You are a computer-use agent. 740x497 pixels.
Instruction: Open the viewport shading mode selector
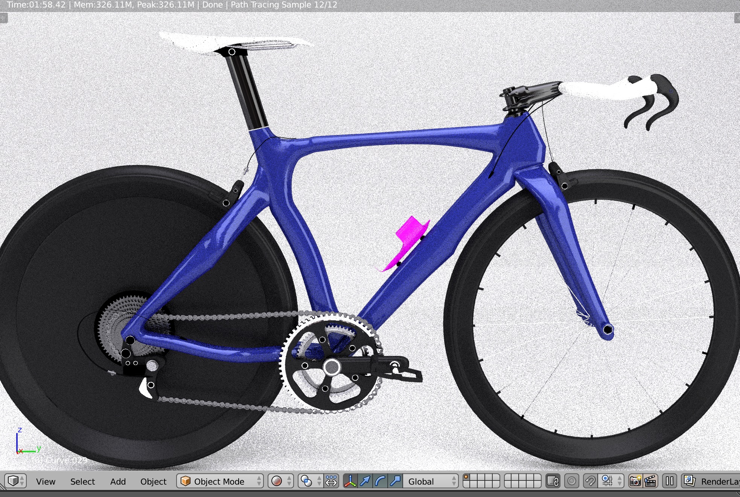[280, 481]
